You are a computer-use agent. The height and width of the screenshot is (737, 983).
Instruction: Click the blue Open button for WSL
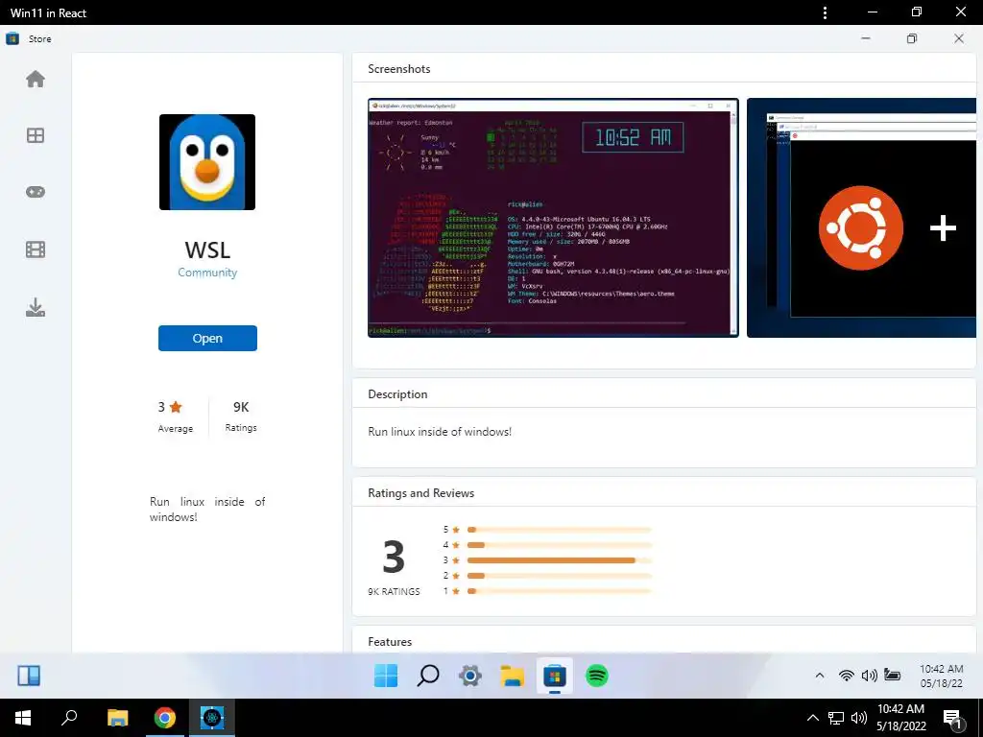(x=207, y=339)
